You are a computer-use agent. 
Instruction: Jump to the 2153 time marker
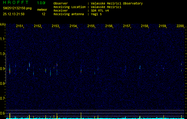[55, 26]
